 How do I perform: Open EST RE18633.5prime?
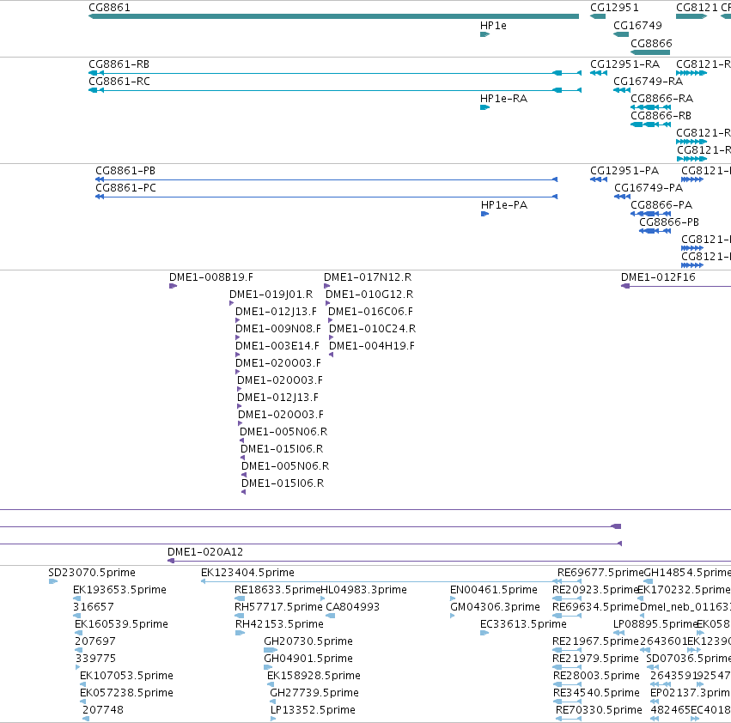click(x=240, y=598)
